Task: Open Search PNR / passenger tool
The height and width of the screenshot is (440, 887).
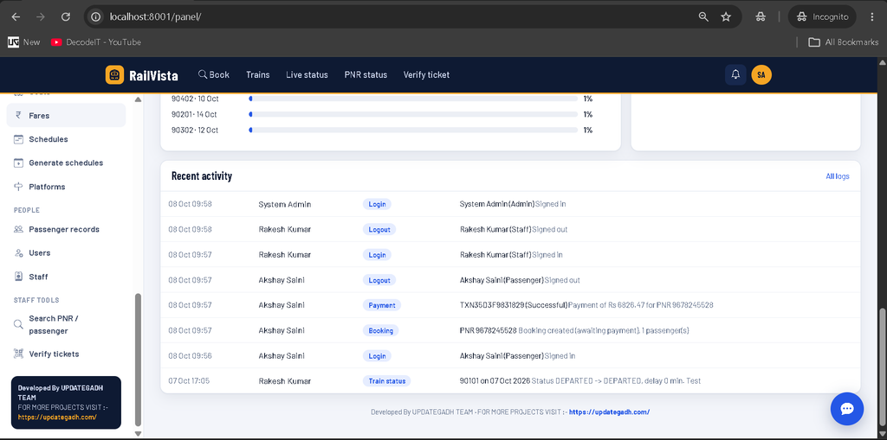Action: pyautogui.click(x=66, y=324)
